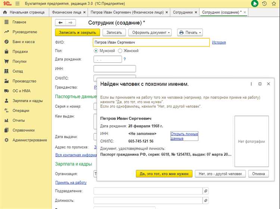This screenshot has width=280, height=209.
Task: Click the question mark next to Дата рождения
Action: point(125,59)
